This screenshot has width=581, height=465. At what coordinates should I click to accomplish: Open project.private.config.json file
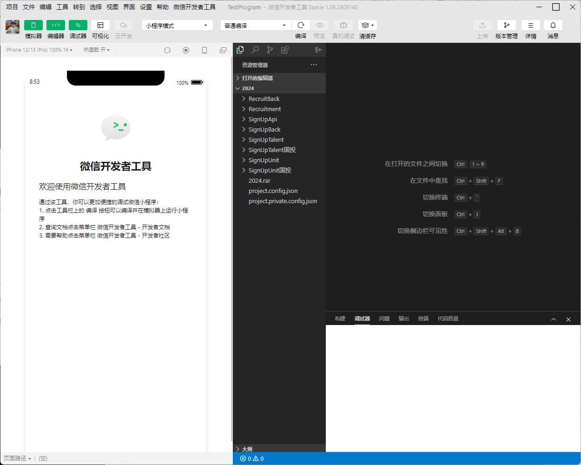(x=279, y=201)
